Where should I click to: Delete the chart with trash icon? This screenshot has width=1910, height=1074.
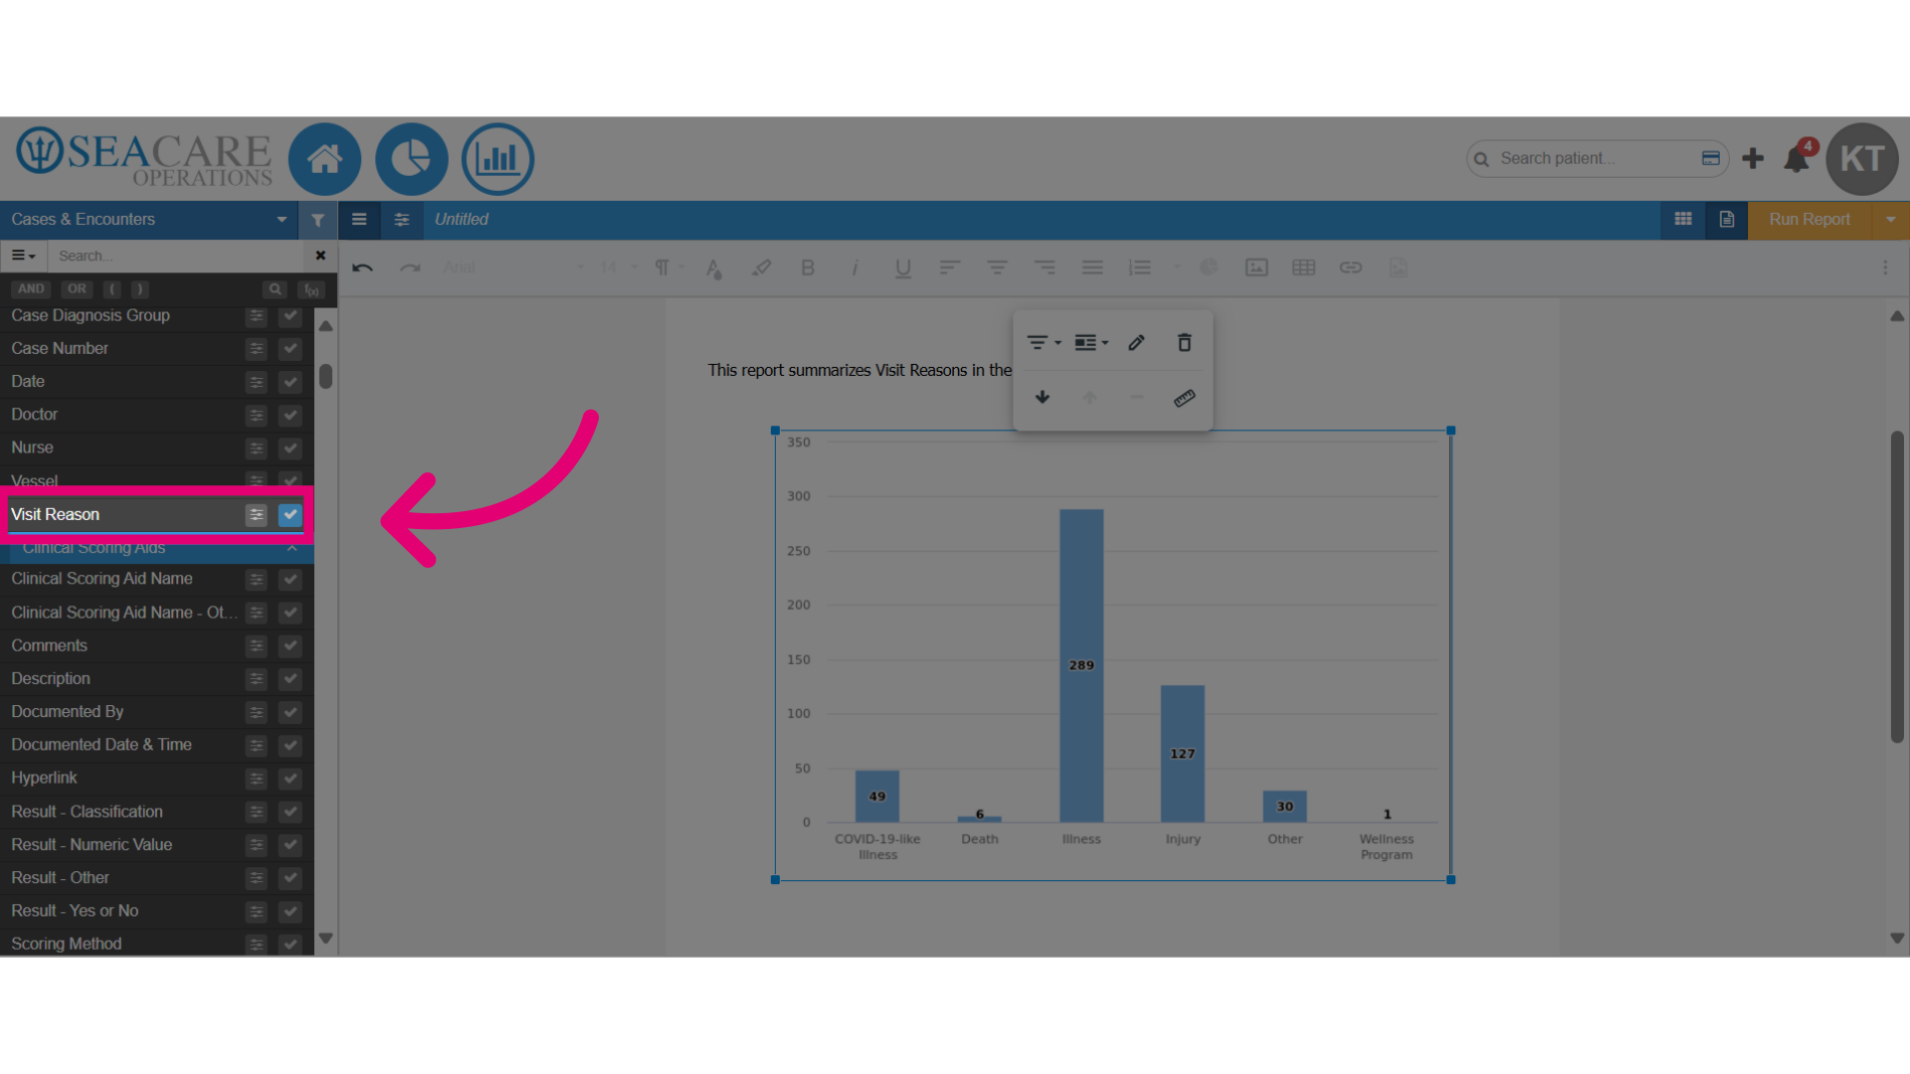pos(1184,343)
